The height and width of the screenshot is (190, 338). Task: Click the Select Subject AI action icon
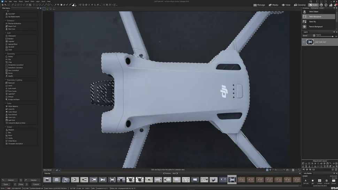[305, 11]
